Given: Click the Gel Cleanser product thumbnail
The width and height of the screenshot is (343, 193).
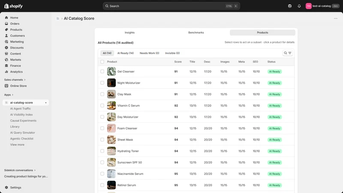Looking at the screenshot, I should [111, 71].
